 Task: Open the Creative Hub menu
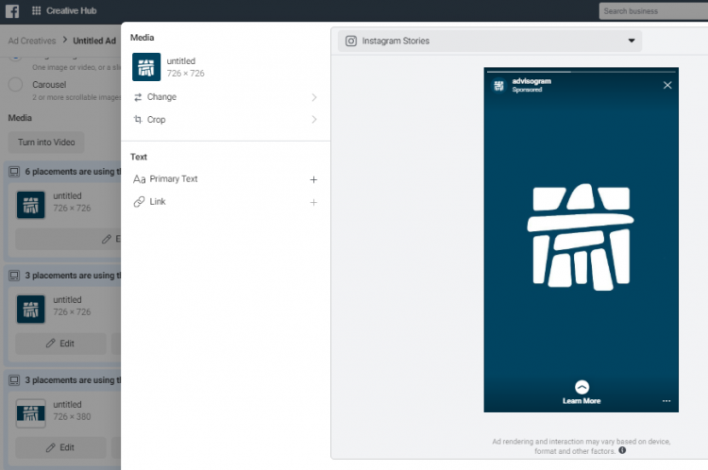click(70, 11)
